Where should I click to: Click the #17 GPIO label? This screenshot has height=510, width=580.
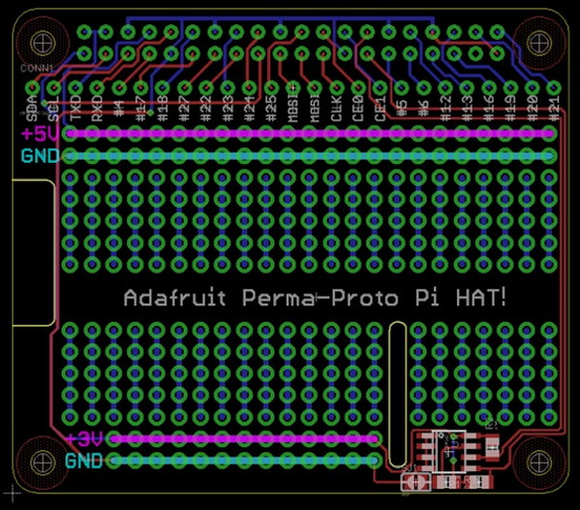click(140, 109)
